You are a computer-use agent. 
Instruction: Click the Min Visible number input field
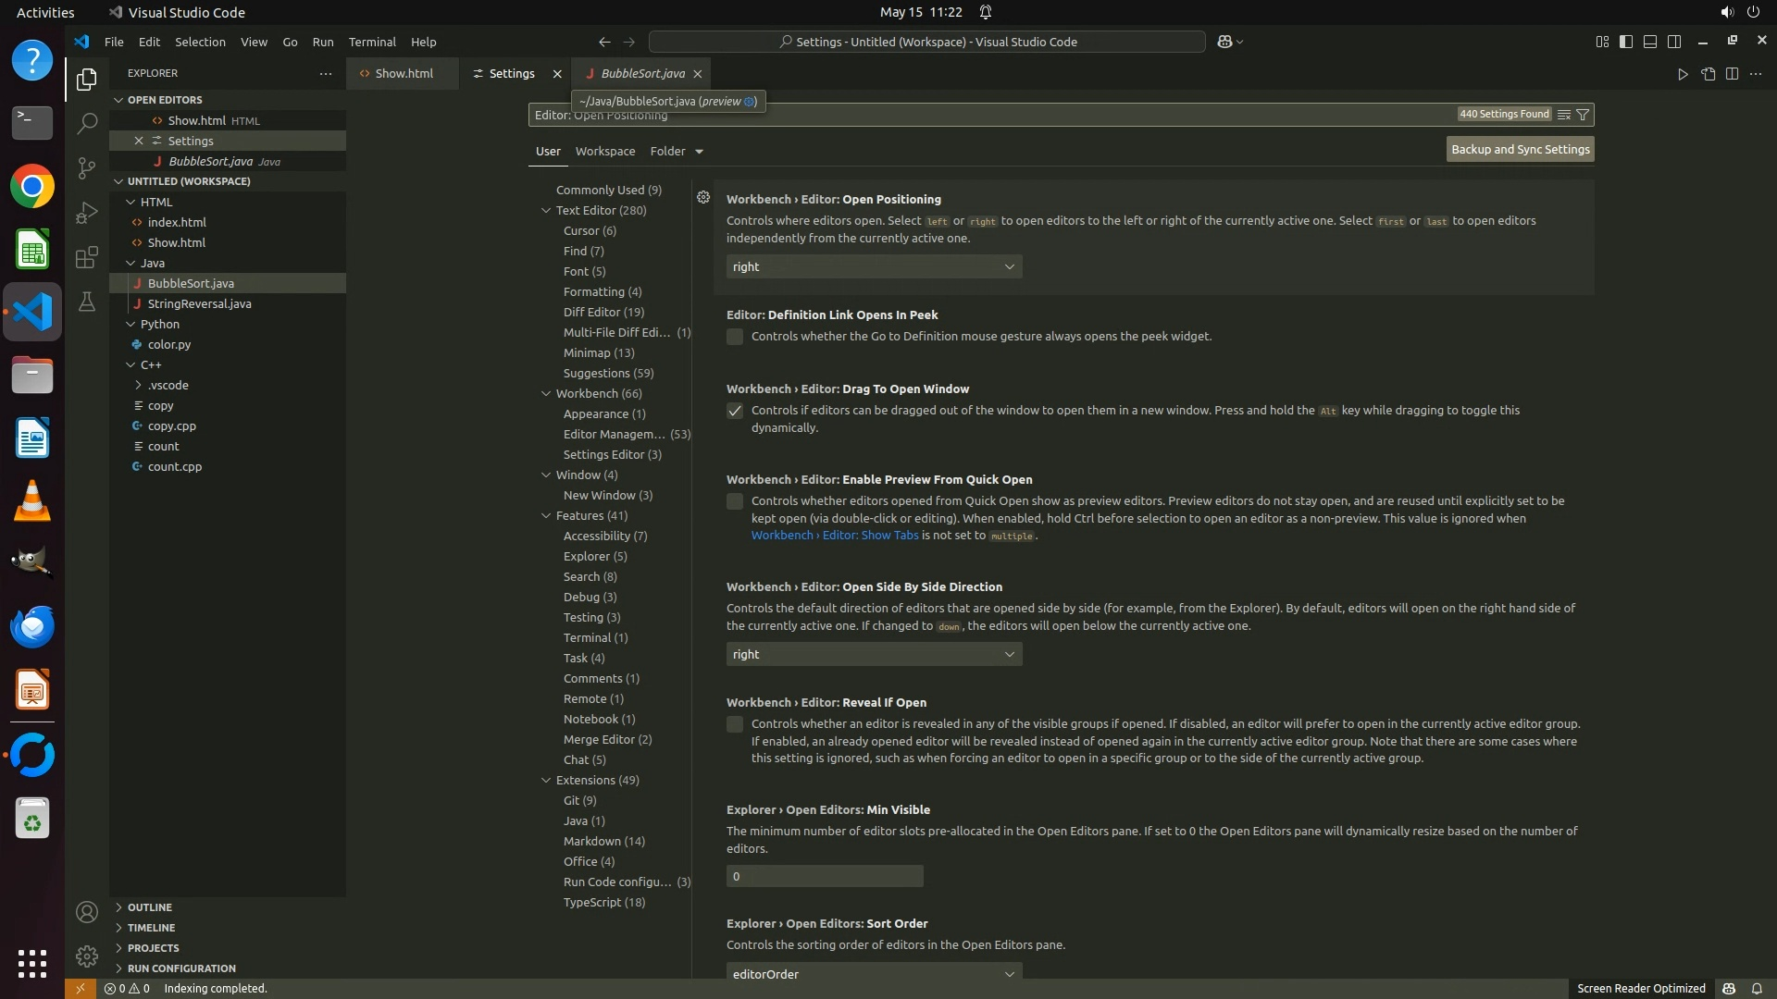[x=824, y=876]
